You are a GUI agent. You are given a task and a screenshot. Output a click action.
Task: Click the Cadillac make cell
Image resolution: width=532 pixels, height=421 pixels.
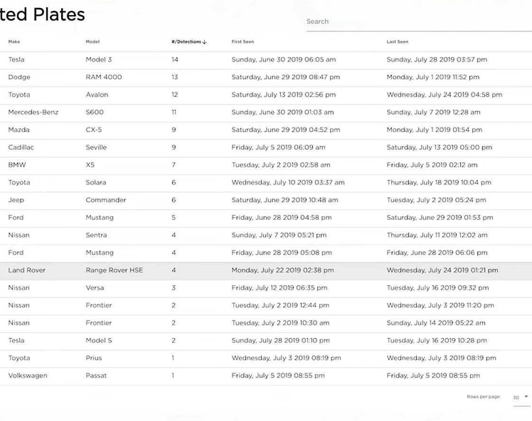tap(21, 147)
